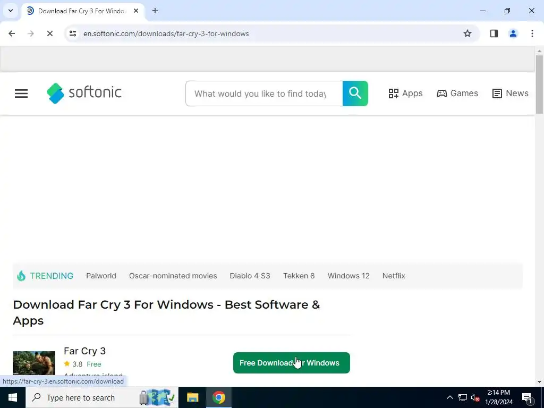Click the Softonic logo

pyautogui.click(x=84, y=93)
